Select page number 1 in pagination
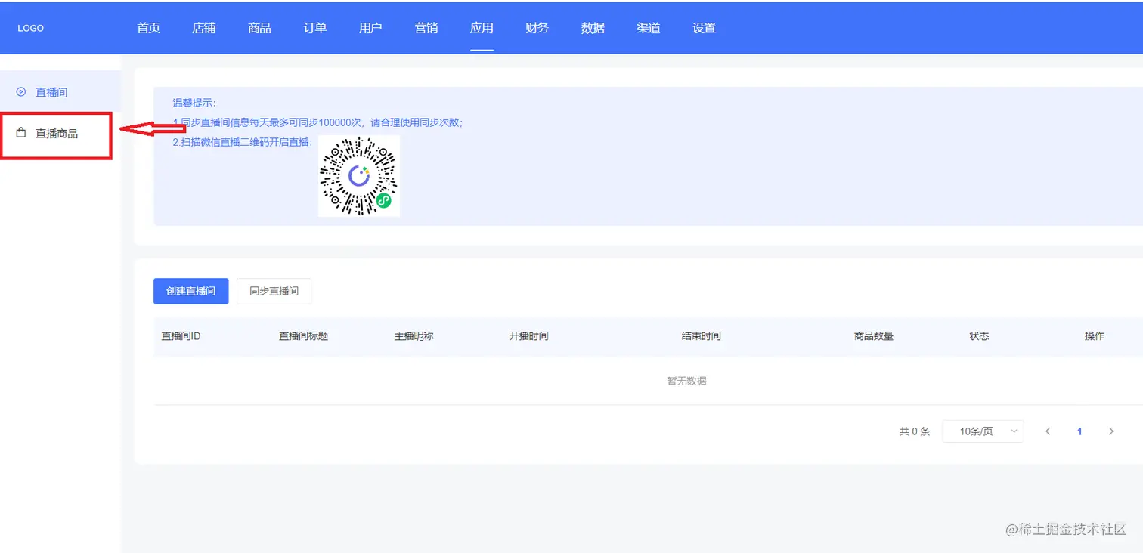Screen dimensions: 1143x553 (x=1079, y=431)
